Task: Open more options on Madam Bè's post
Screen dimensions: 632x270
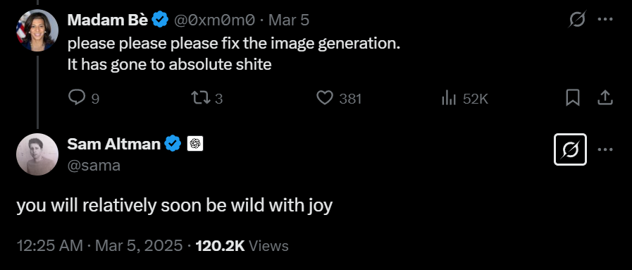Action: 605,19
